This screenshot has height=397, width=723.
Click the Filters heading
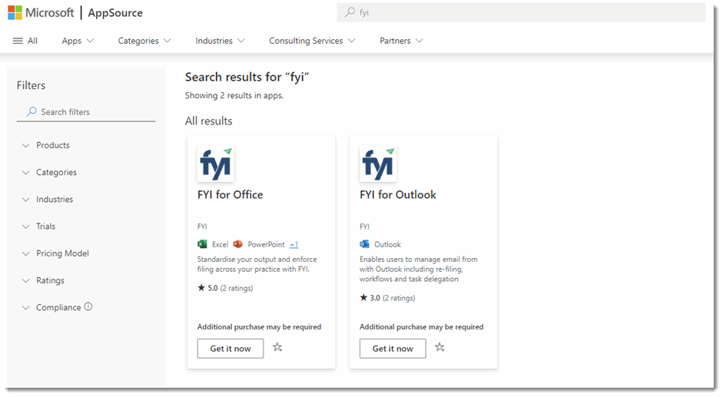(x=31, y=85)
